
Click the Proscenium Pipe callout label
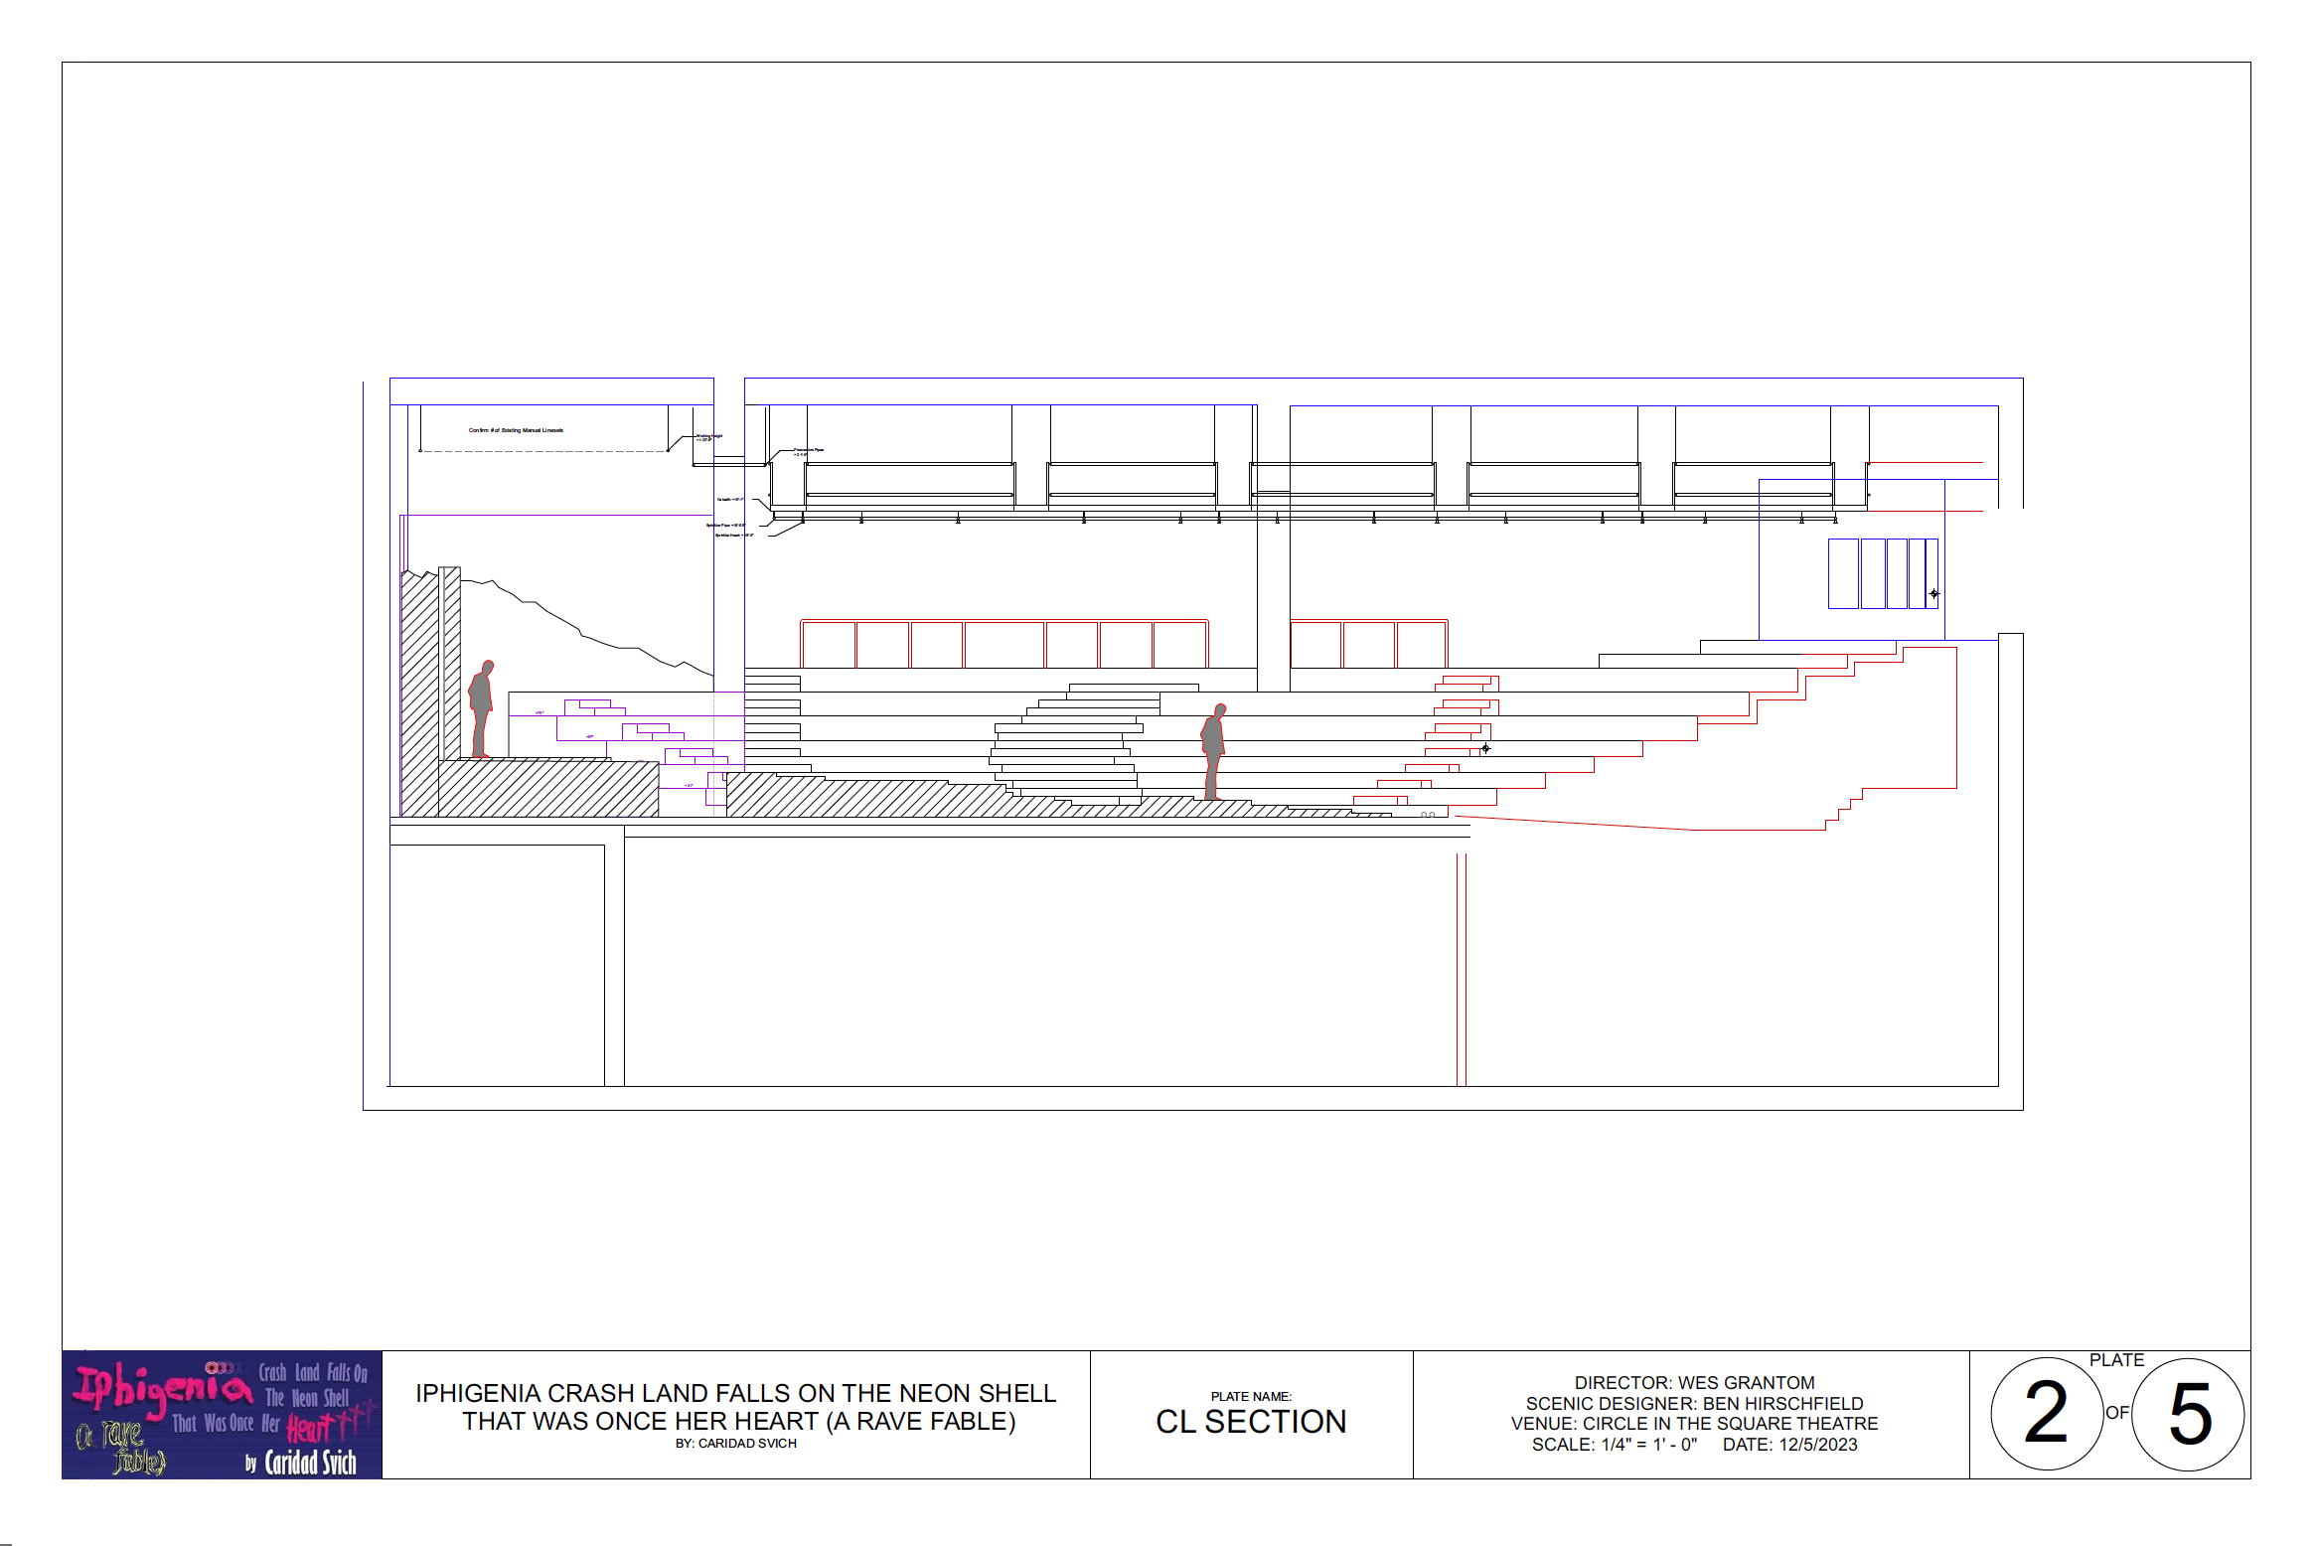click(808, 451)
